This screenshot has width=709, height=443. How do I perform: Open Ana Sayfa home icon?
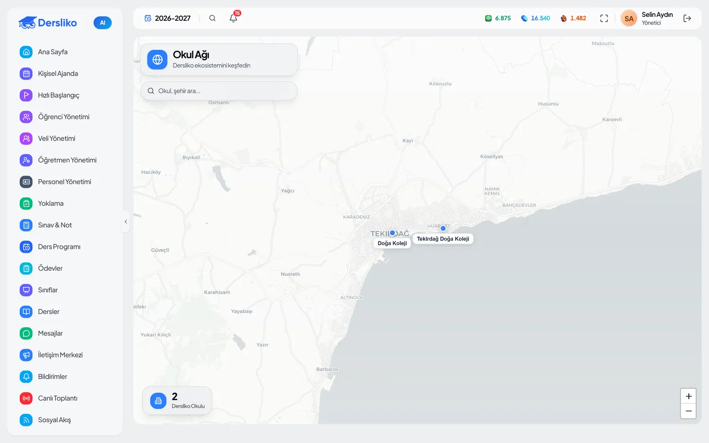tap(26, 52)
